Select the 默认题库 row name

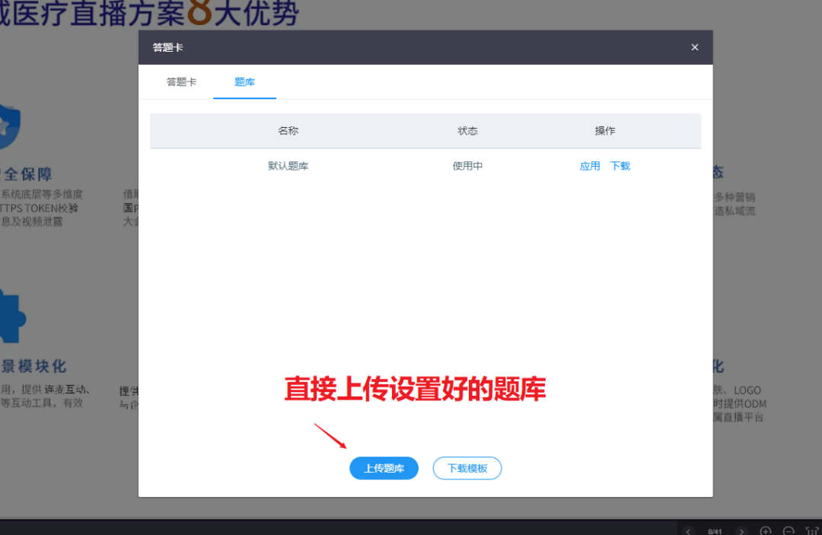[288, 166]
